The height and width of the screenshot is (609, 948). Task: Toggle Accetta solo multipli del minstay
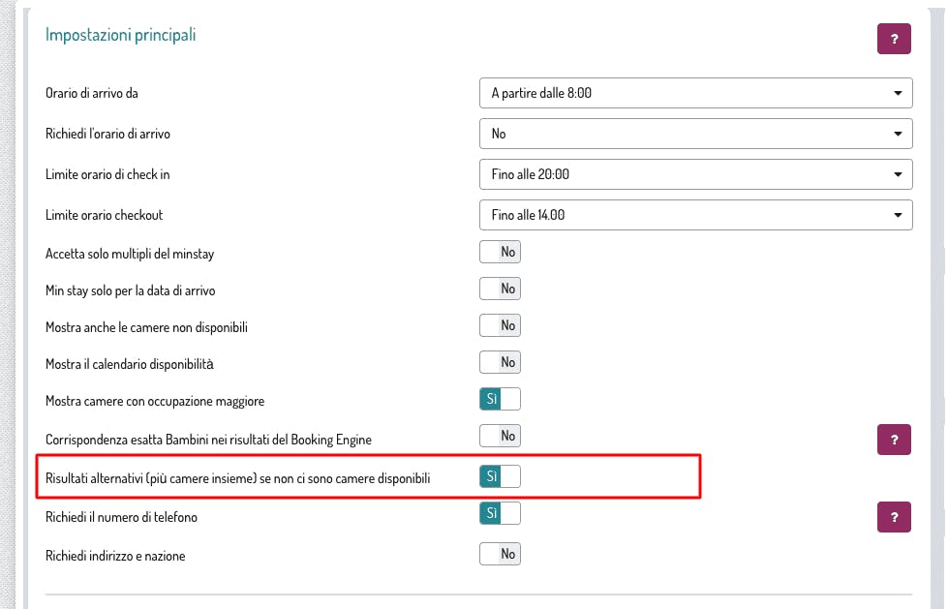tap(500, 253)
